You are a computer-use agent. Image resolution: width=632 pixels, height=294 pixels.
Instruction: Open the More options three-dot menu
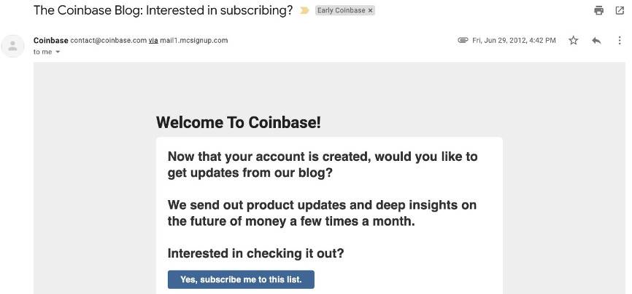click(x=618, y=41)
